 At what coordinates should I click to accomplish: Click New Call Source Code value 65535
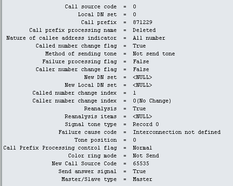point(141,163)
